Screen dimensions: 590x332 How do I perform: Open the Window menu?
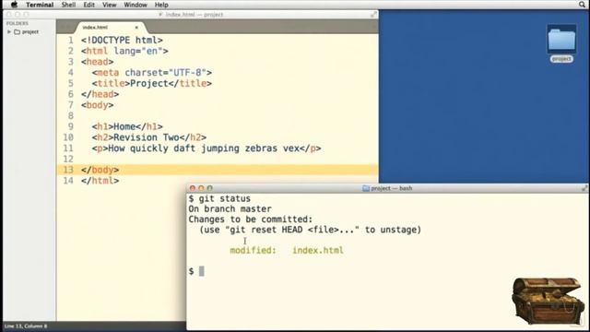pyautogui.click(x=136, y=5)
